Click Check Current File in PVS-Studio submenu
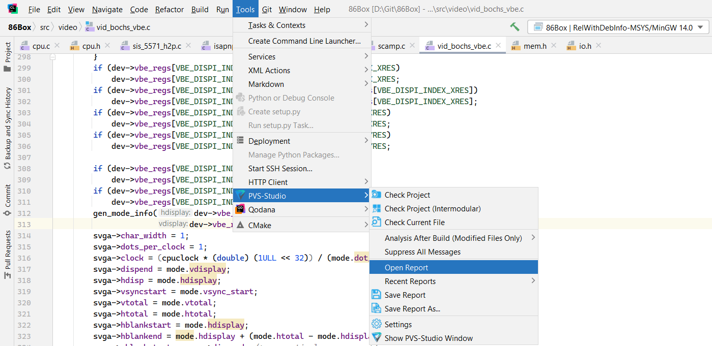The height and width of the screenshot is (346, 712). pos(414,222)
